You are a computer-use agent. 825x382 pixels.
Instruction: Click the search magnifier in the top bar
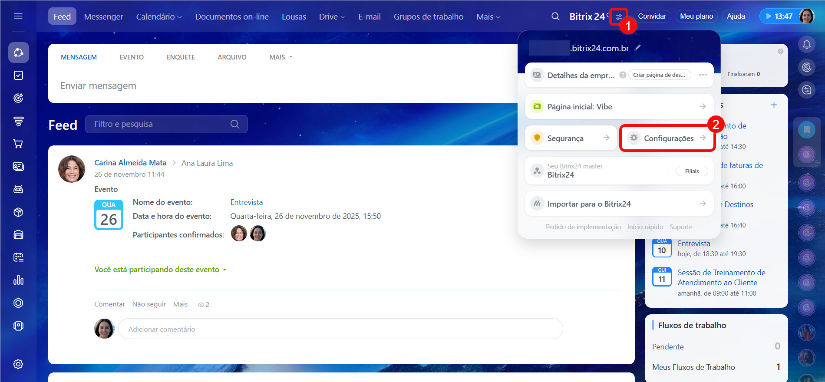pyautogui.click(x=555, y=16)
